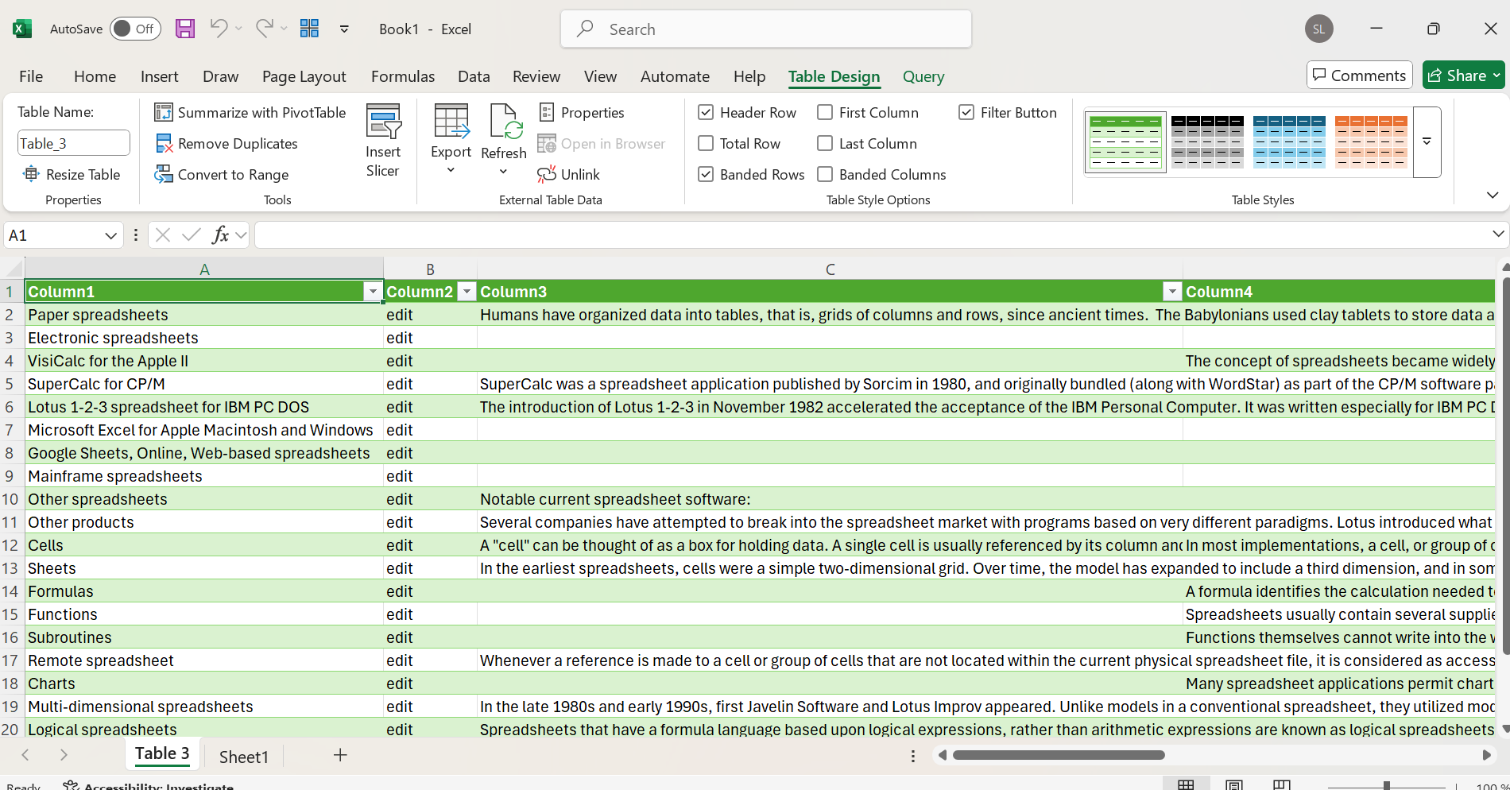
Task: Click the Comments button
Action: 1359,76
